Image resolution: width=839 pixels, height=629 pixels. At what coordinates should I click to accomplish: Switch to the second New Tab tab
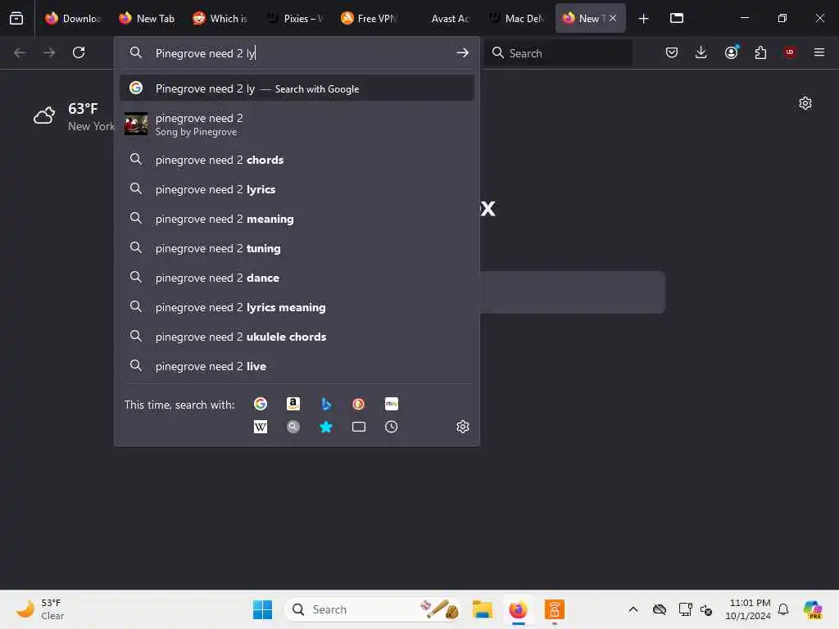[x=147, y=19]
